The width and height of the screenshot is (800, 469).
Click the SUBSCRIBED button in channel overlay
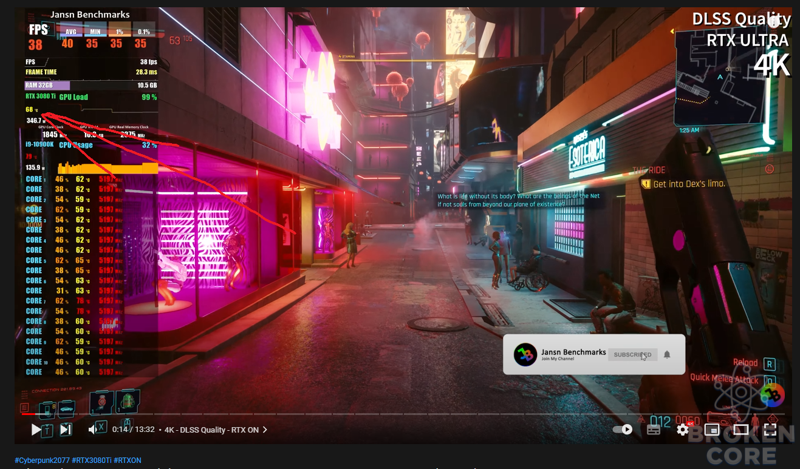tap(632, 354)
